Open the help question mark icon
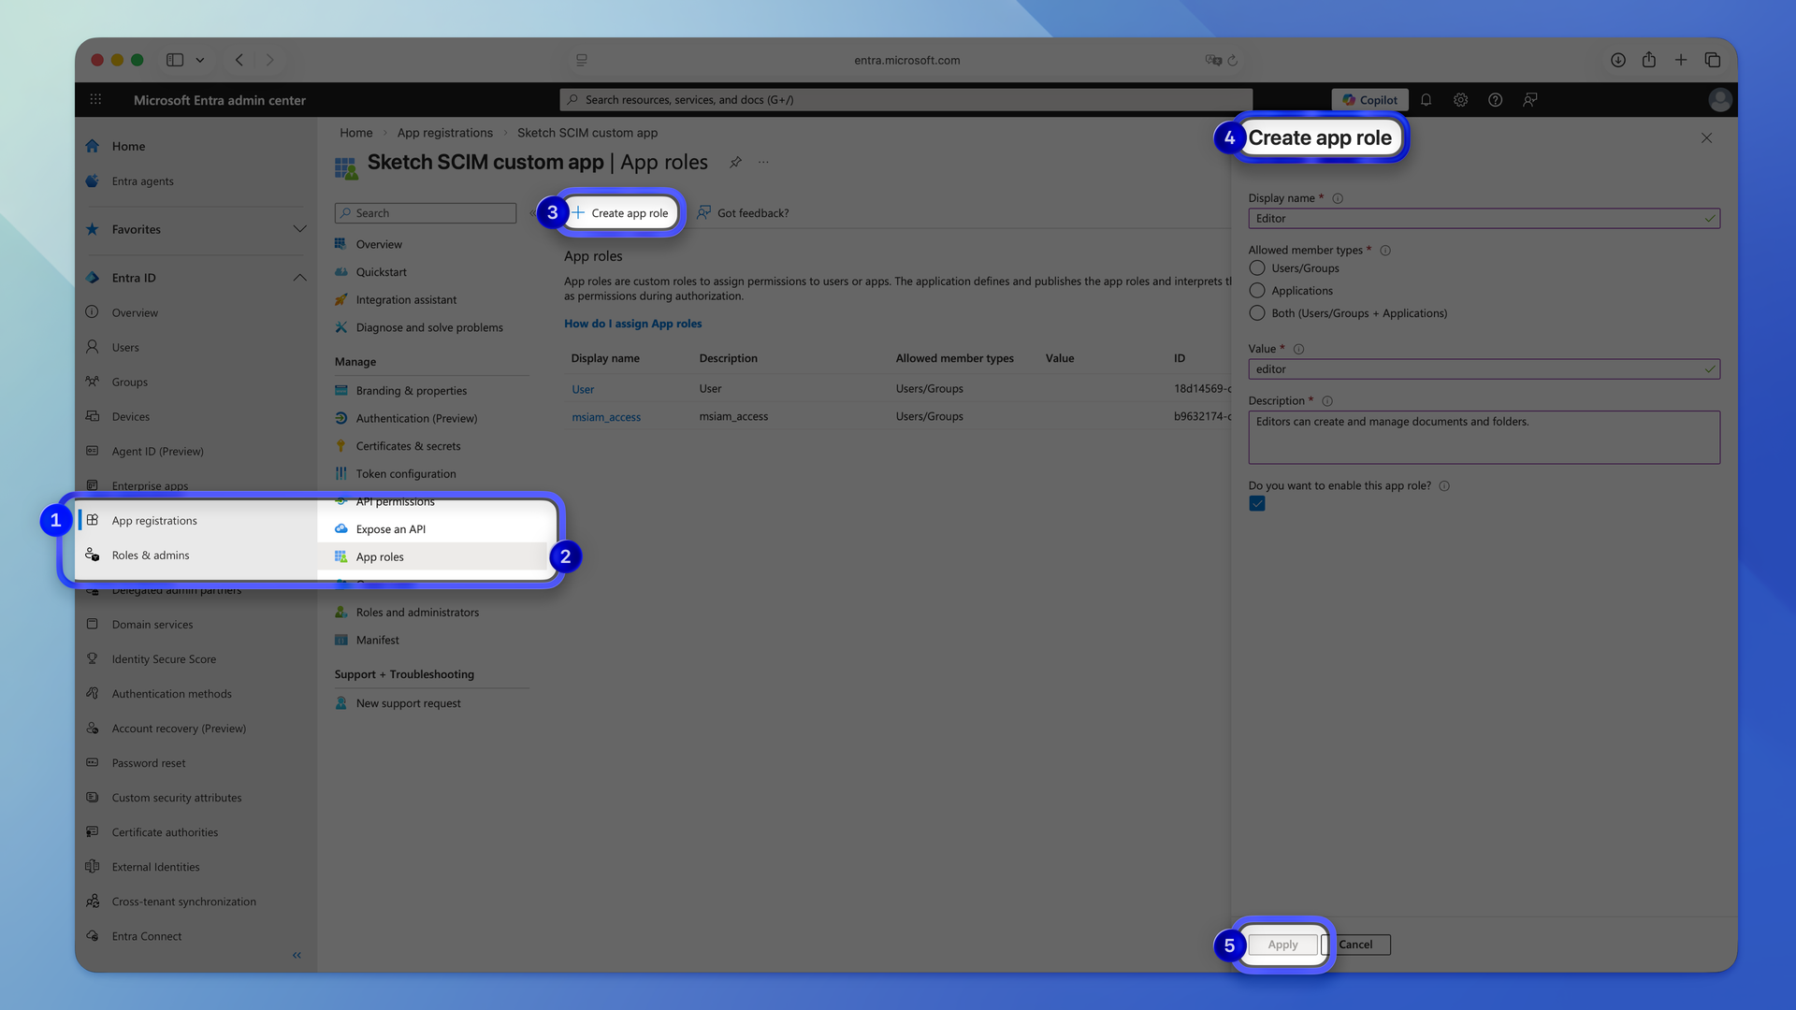Screen dimensions: 1796x1010 click(1495, 100)
